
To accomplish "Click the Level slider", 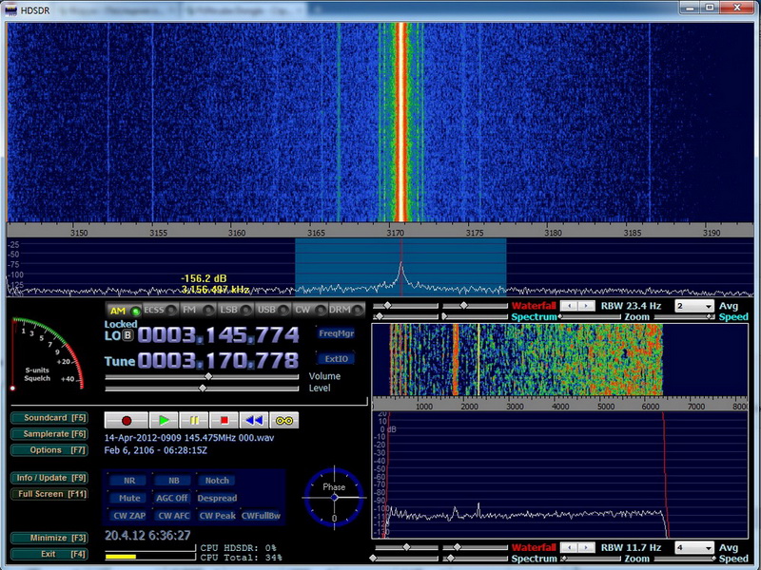I will pos(202,389).
